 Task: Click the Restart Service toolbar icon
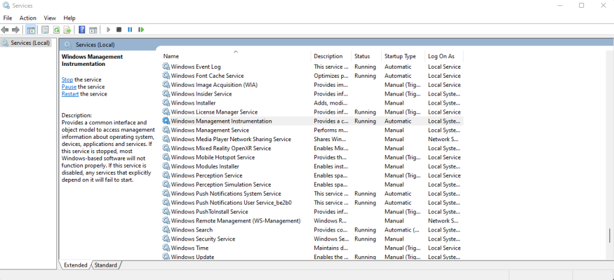(142, 30)
